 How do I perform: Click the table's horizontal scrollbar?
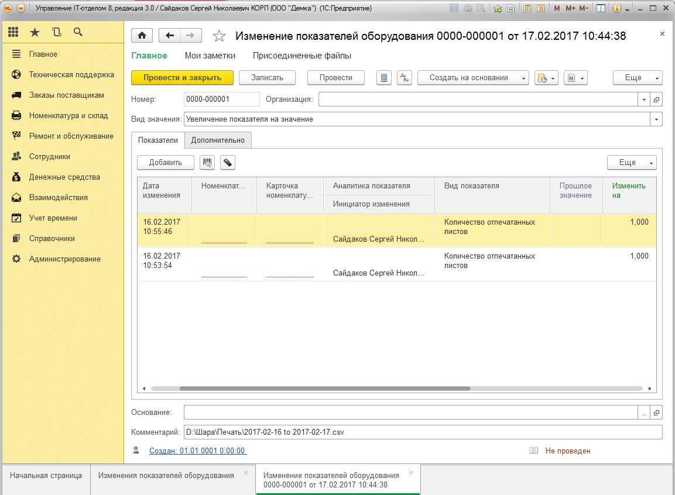(x=324, y=388)
